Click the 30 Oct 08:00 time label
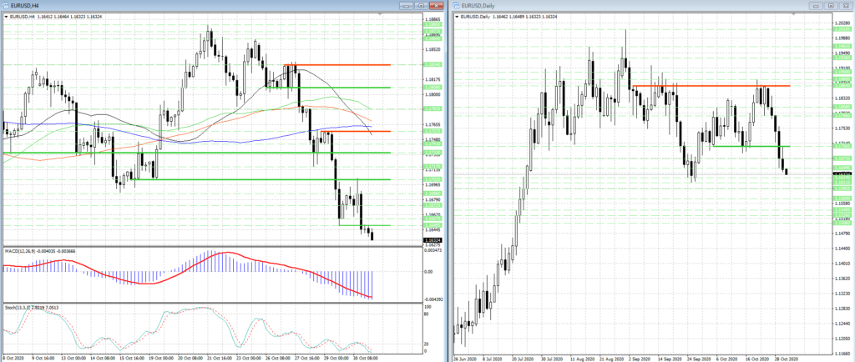Viewport: 855px width, 362px height. click(x=367, y=358)
